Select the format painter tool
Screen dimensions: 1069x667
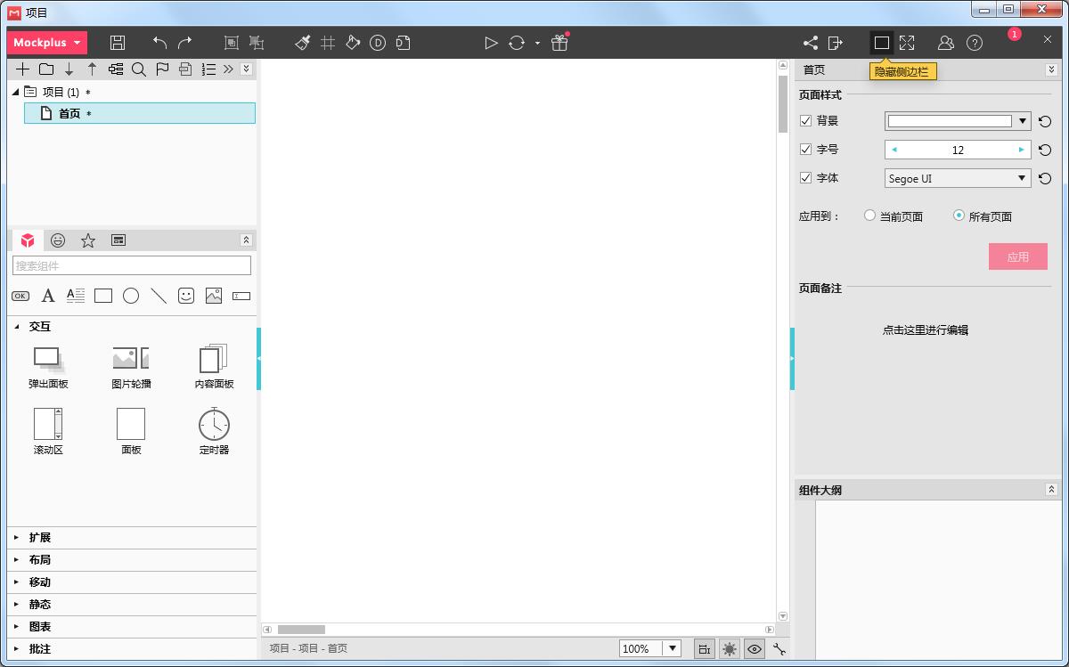coord(303,42)
